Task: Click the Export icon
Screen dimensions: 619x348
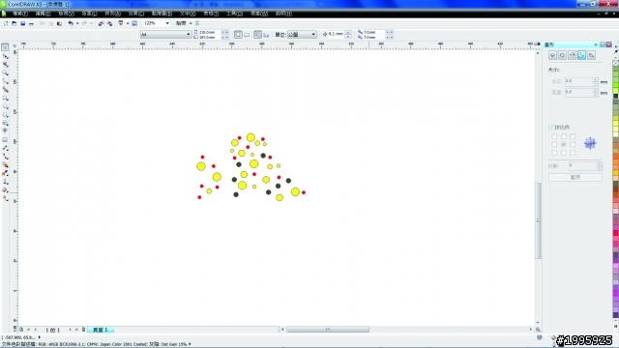Action: (109, 23)
